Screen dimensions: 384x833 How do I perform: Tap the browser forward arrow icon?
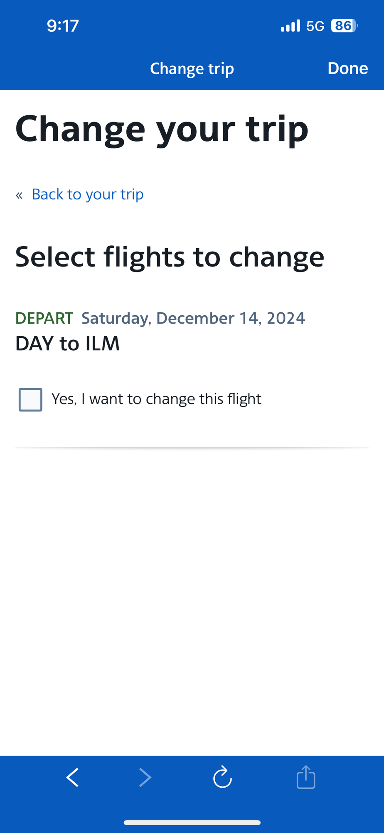point(145,777)
